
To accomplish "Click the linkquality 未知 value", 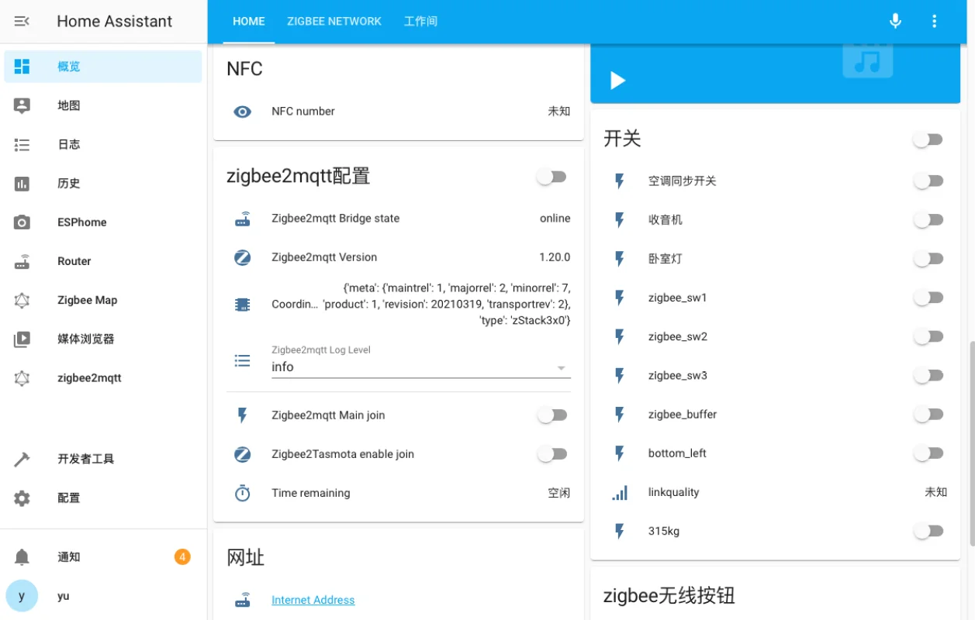I will pyautogui.click(x=936, y=492).
